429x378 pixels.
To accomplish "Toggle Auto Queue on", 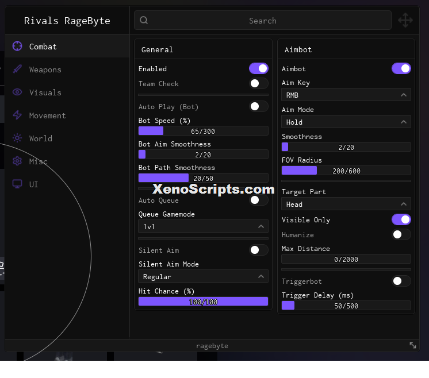I will coord(259,200).
